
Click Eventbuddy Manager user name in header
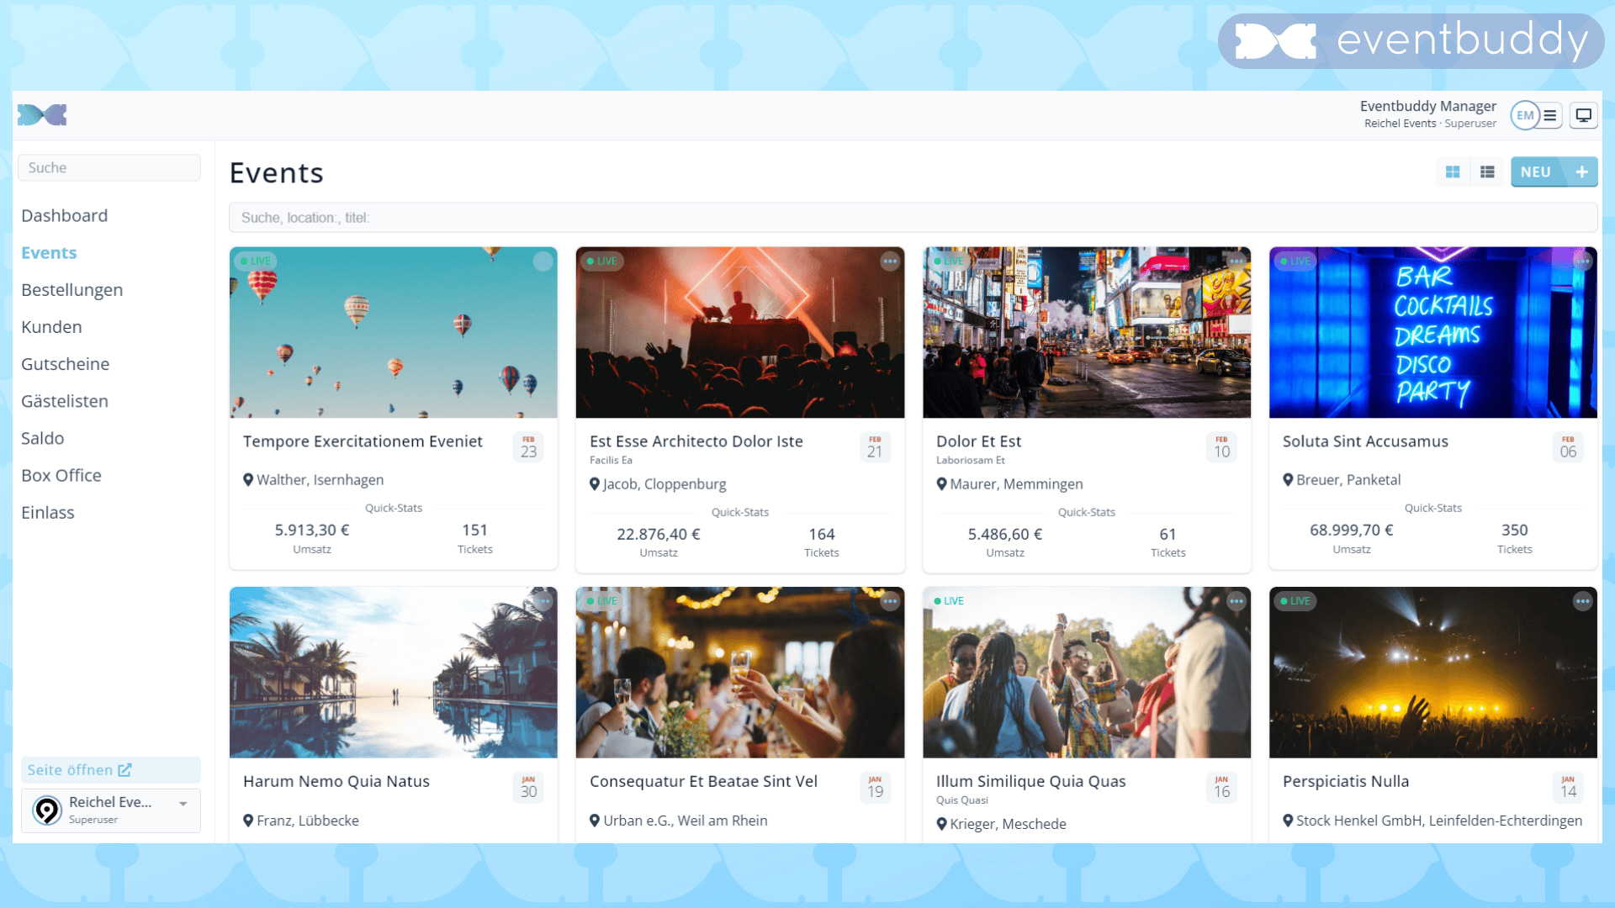(x=1427, y=106)
